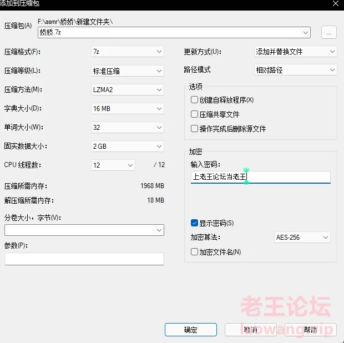Open help with the 帮助 button
This screenshot has width=344, height=343.
[311, 329]
